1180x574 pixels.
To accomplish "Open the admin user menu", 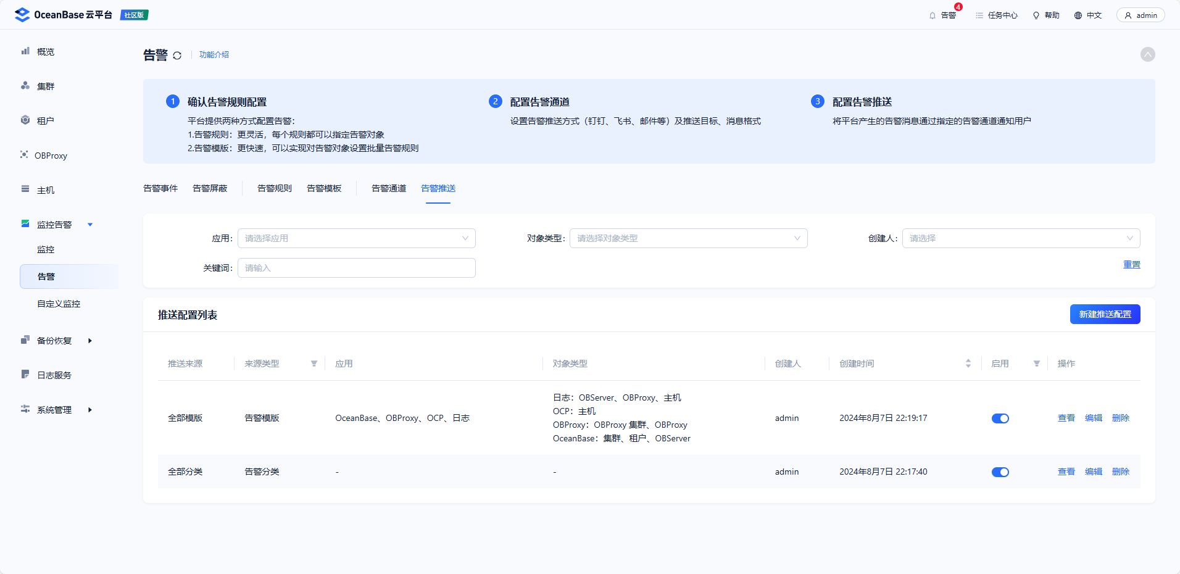I will [1141, 15].
